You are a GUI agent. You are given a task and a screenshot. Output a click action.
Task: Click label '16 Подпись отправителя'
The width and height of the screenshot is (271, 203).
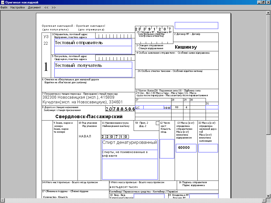click(x=193, y=182)
